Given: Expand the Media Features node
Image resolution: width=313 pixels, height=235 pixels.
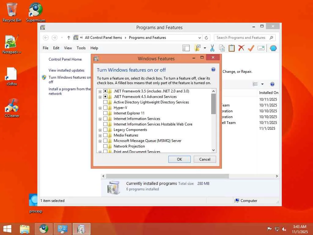Looking at the screenshot, I should point(100,136).
